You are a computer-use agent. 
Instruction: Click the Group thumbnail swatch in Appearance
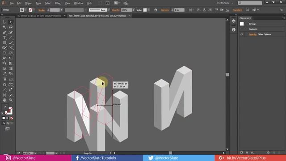242,24
